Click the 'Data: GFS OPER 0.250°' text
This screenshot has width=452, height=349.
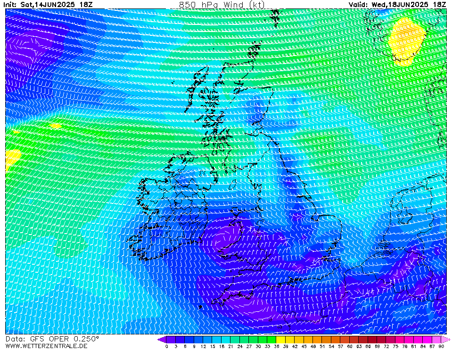[52, 339]
